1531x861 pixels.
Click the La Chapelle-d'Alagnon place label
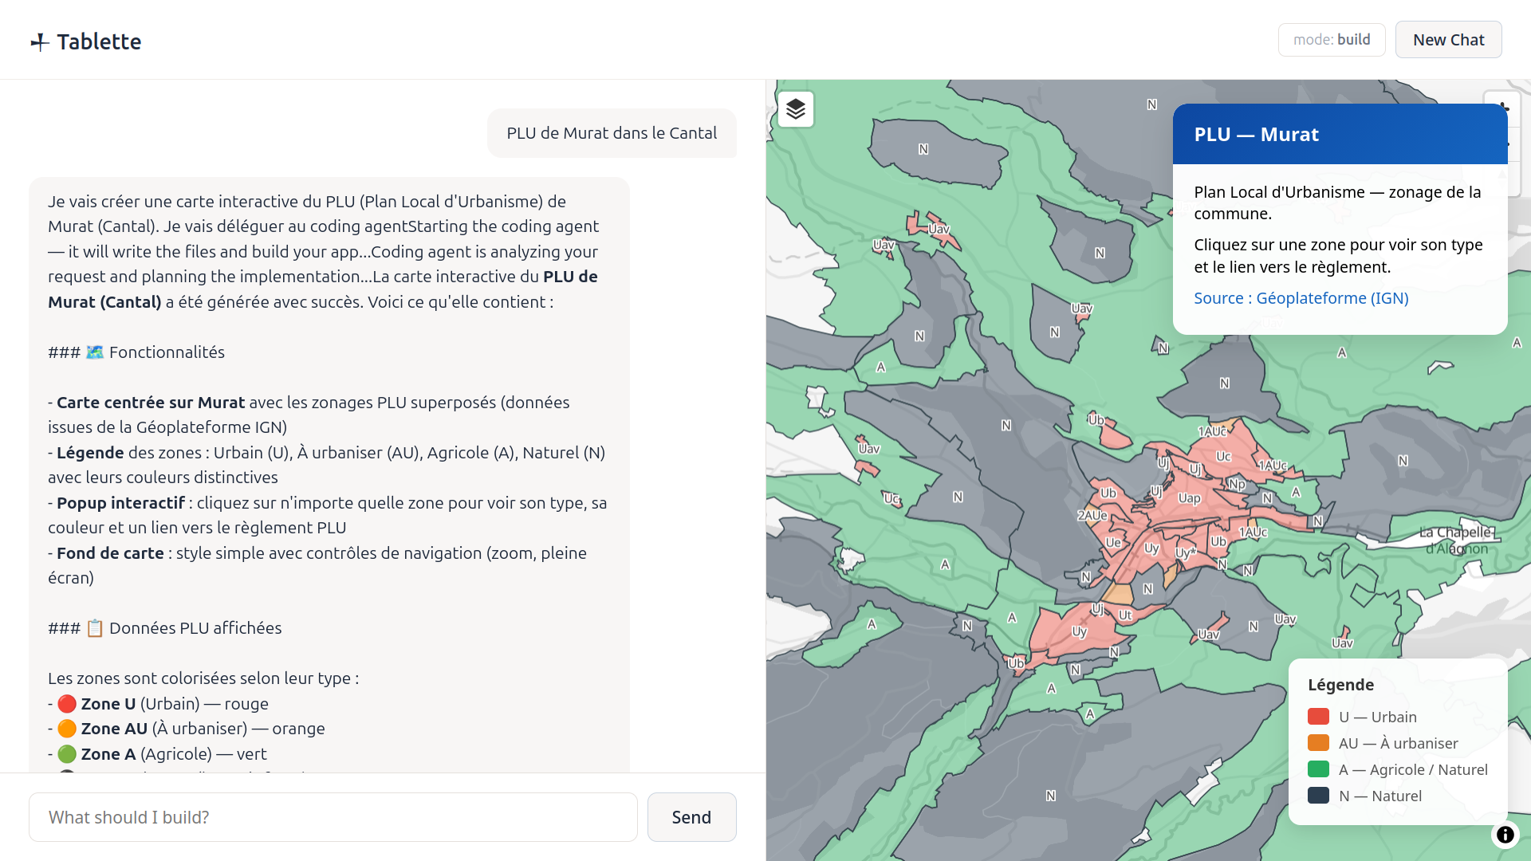1456,540
